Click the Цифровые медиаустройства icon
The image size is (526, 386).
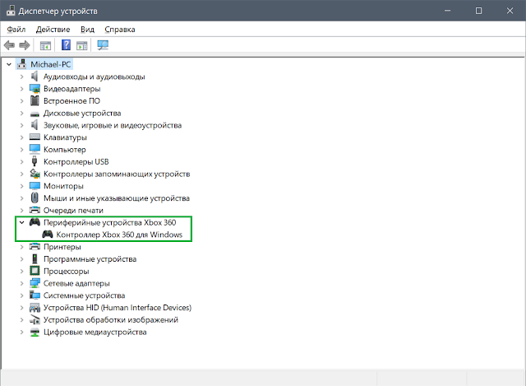(35, 332)
